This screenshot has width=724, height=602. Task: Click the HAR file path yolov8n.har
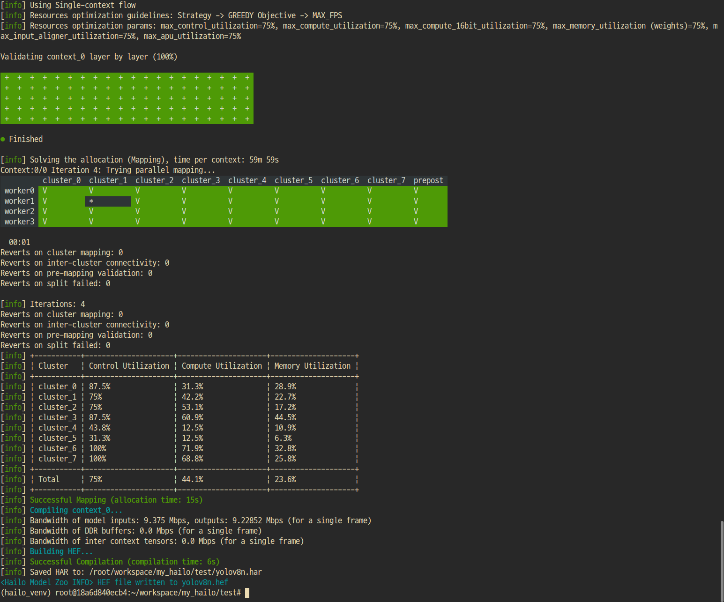point(175,572)
